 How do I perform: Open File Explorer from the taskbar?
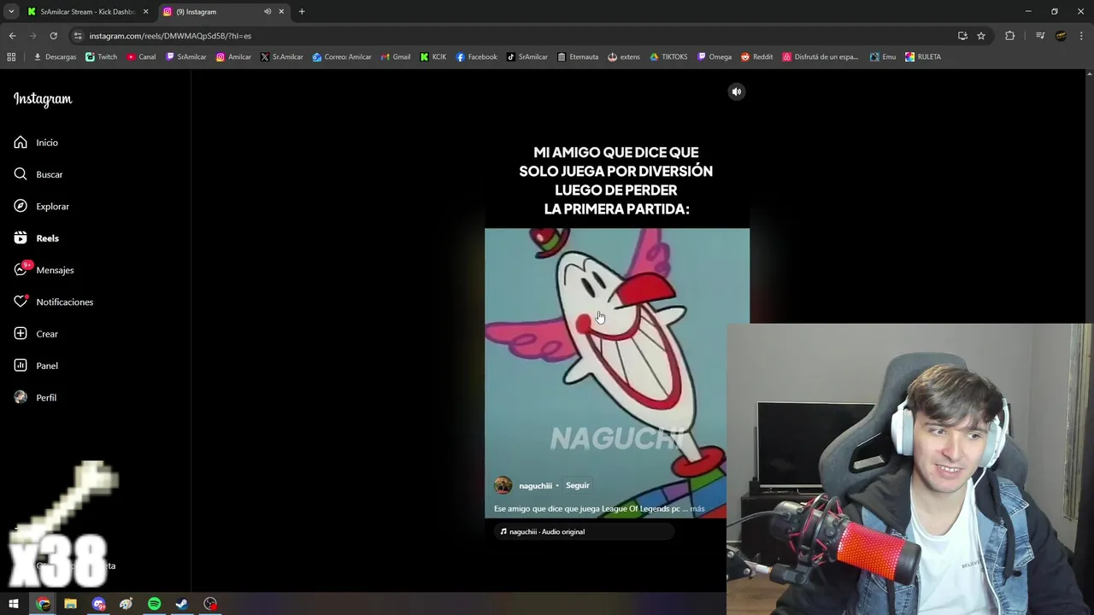pos(71,604)
